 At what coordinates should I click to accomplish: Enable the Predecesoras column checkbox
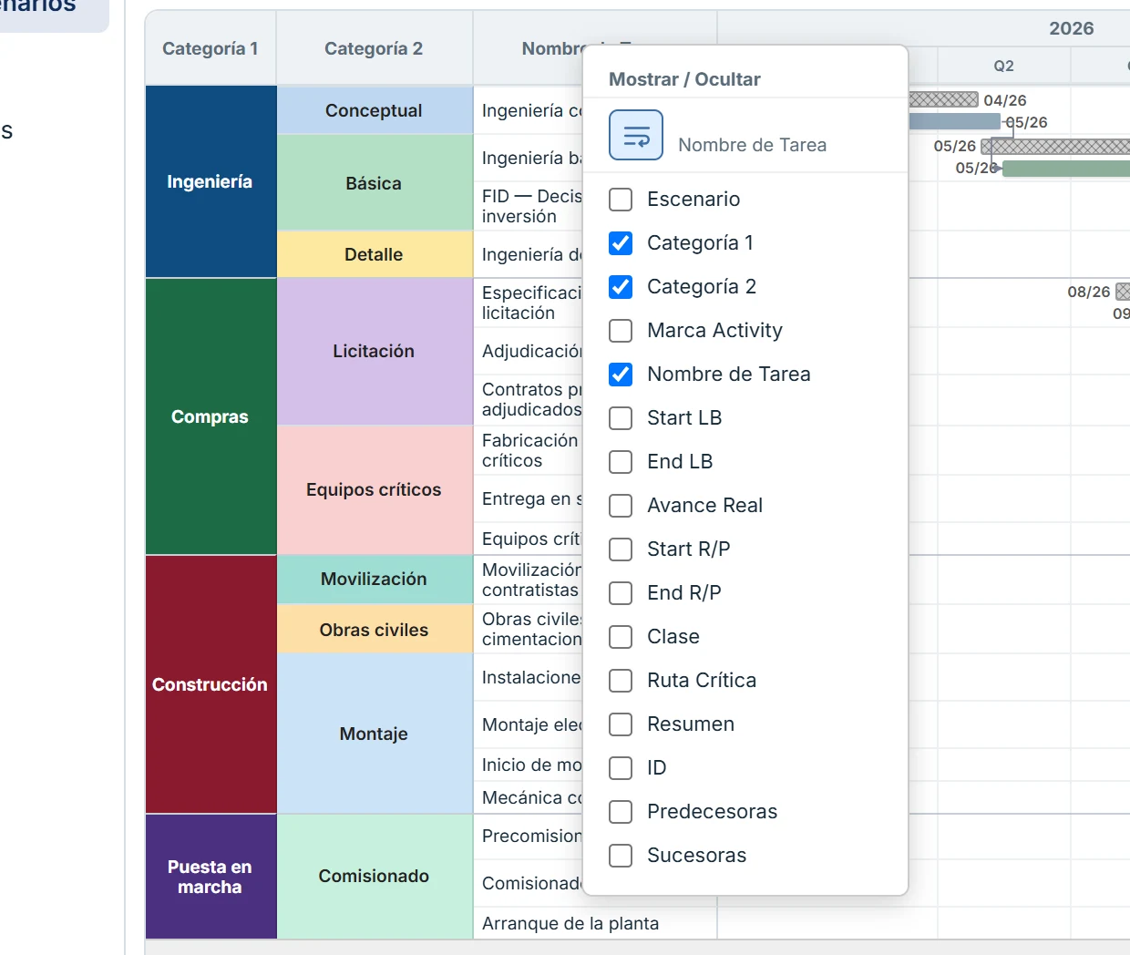(x=621, y=812)
